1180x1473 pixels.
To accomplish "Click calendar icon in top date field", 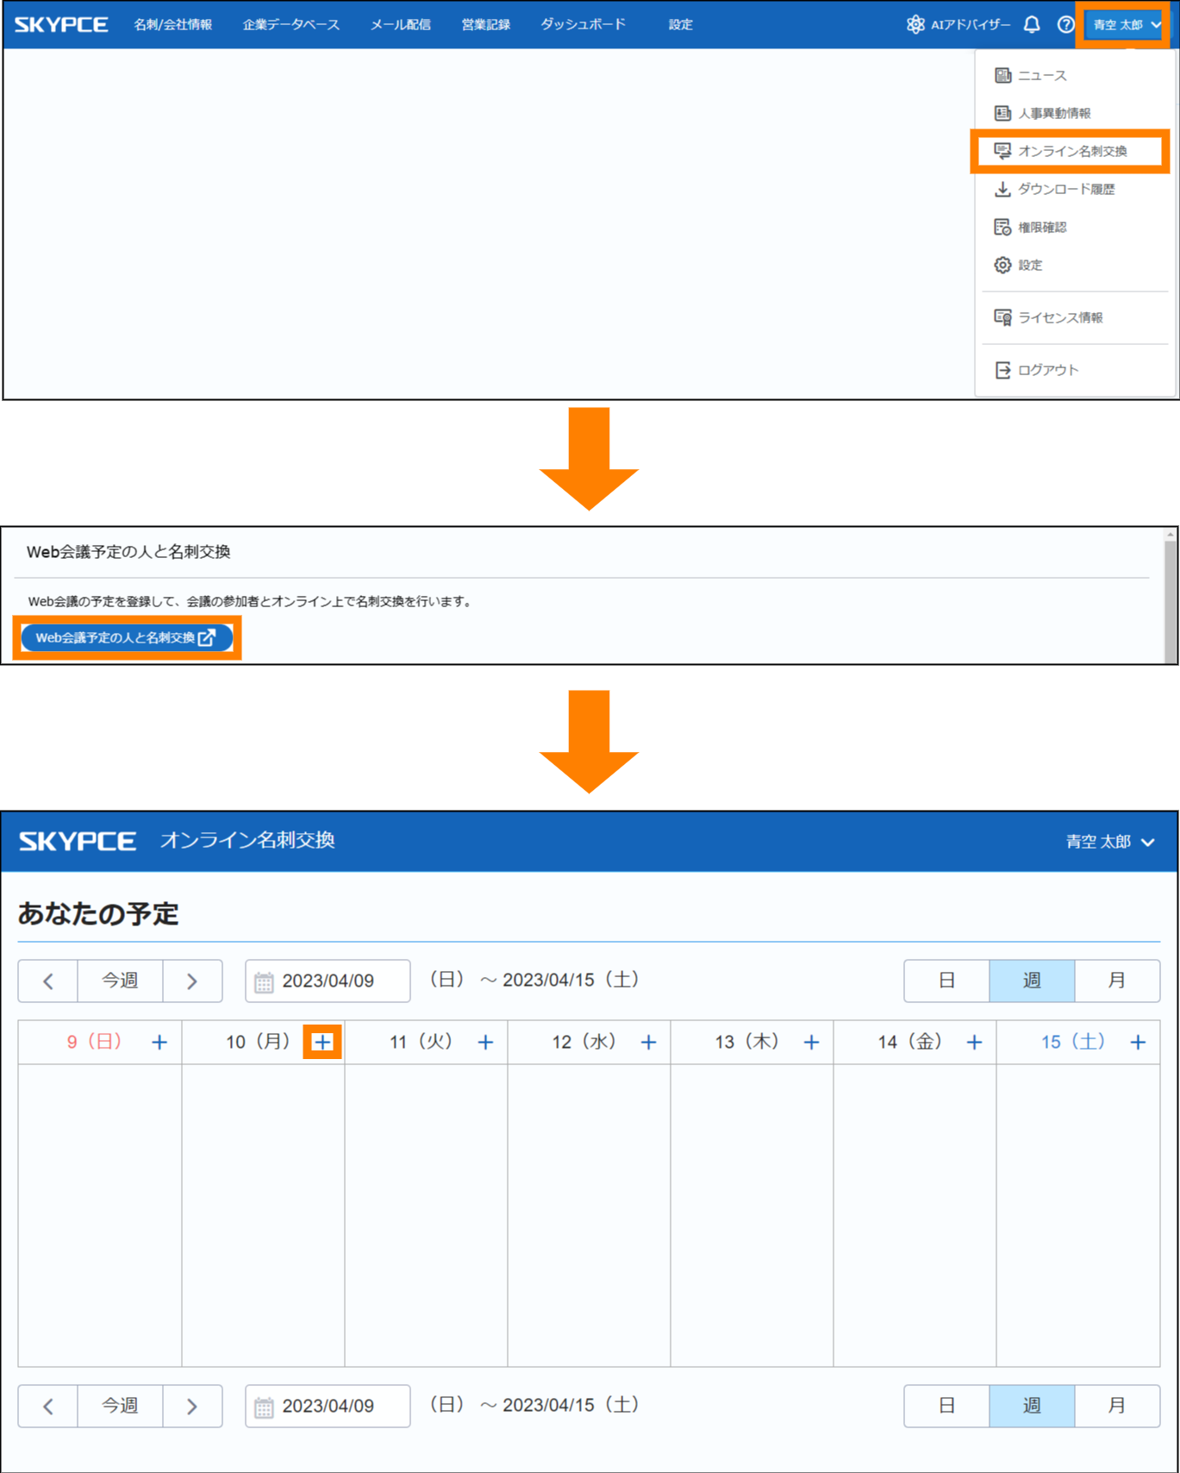I will tap(264, 981).
